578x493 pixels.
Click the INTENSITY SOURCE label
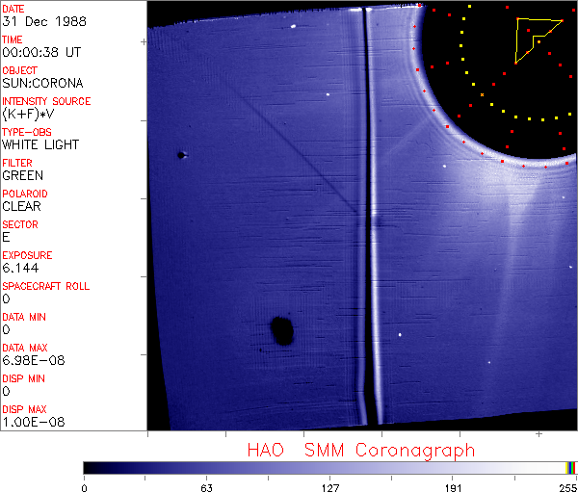click(46, 101)
